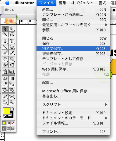Select the Line Segment tool
Screen dimensions: 116x141
(5, 47)
